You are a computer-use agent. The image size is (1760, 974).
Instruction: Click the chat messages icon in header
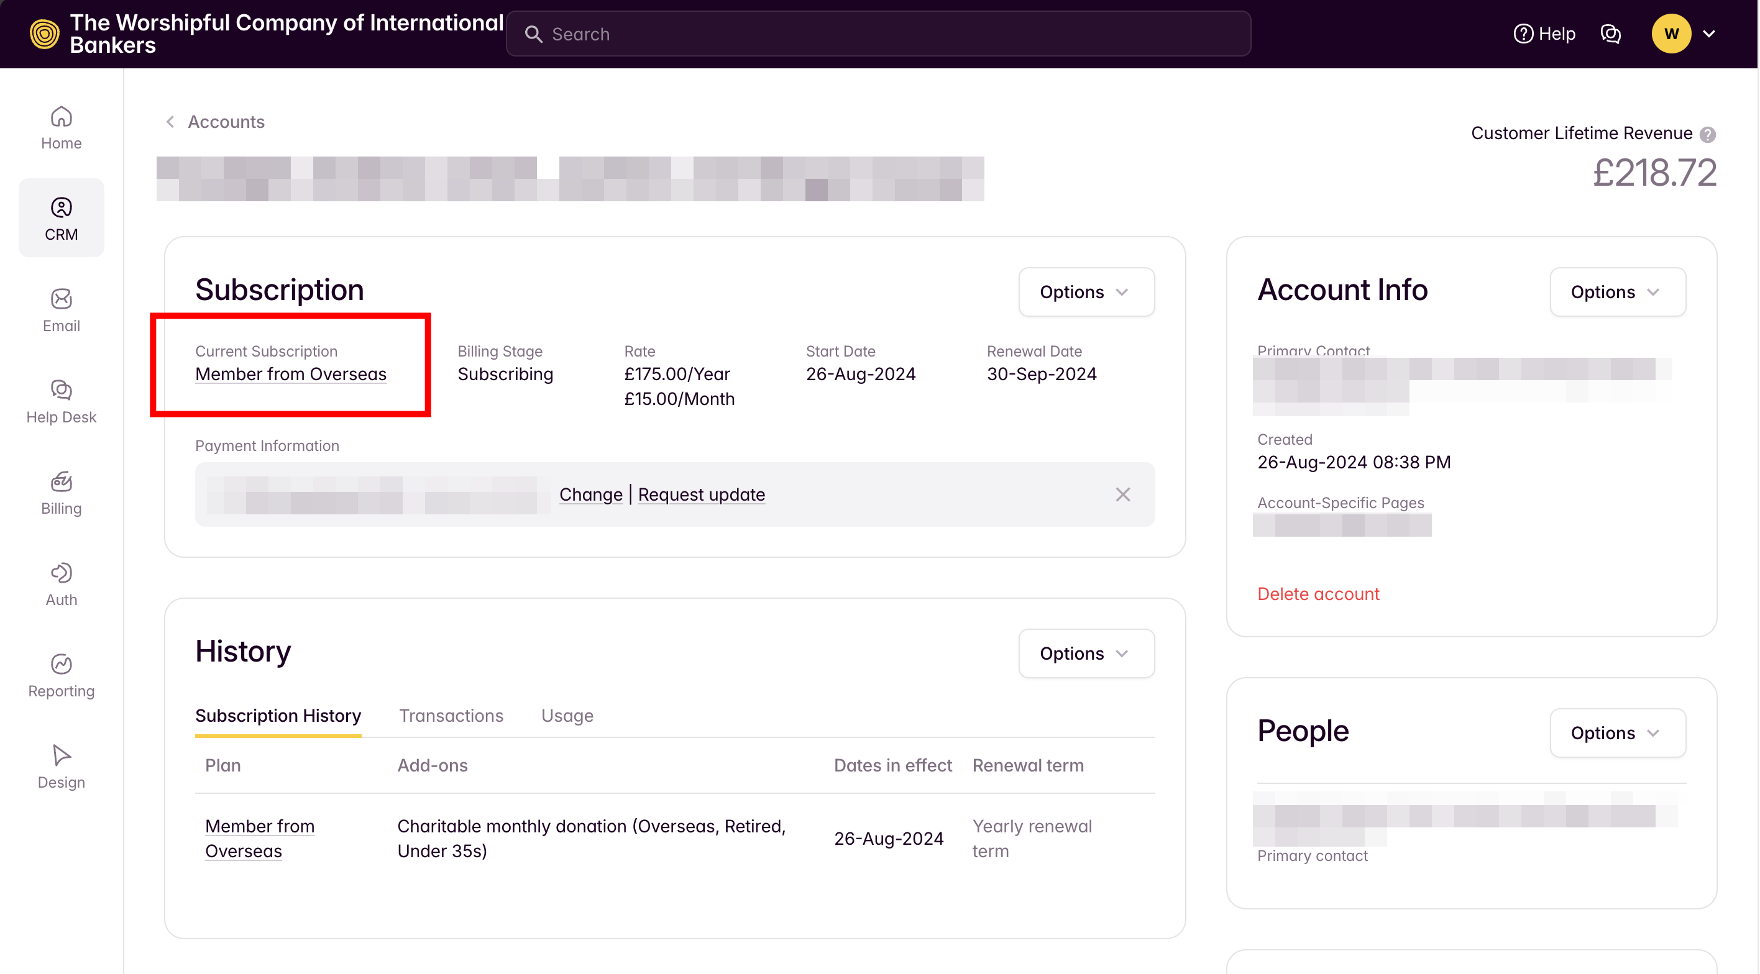1610,34
